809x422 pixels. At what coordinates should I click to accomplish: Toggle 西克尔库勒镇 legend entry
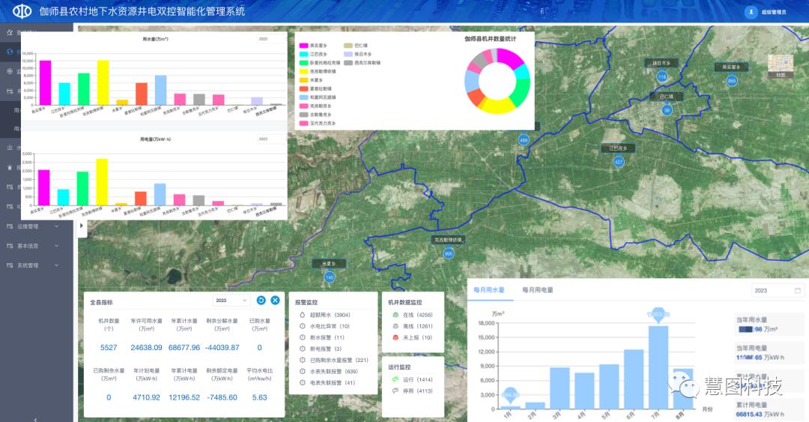point(363,62)
